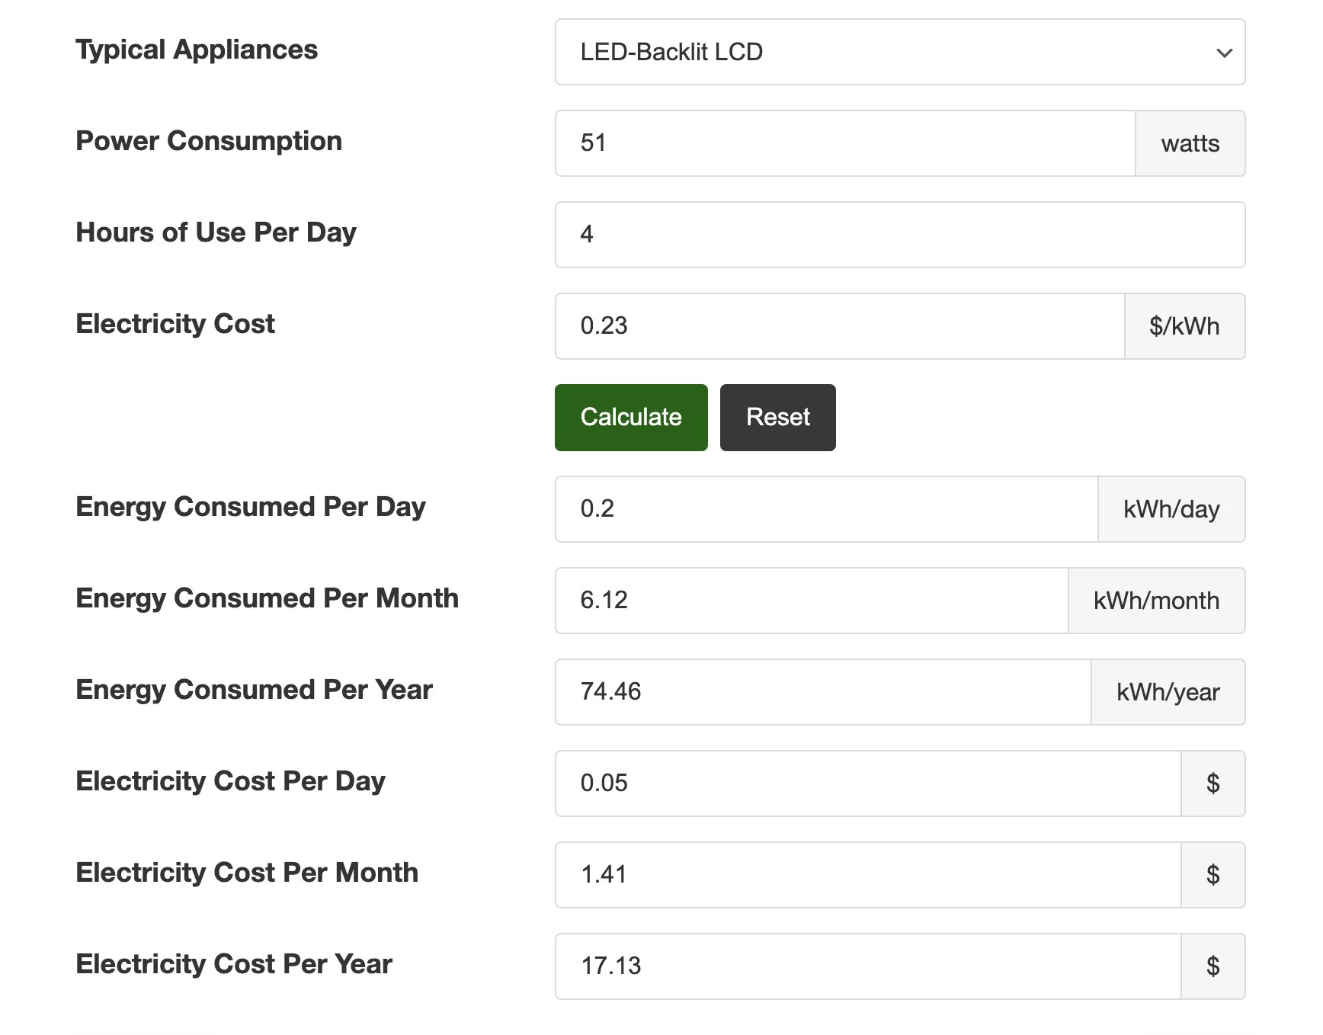
Task: Select the Electricity Cost Per Day field
Action: 867,783
